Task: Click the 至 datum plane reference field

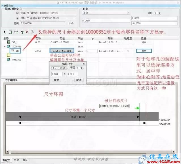Action: pos(48,18)
